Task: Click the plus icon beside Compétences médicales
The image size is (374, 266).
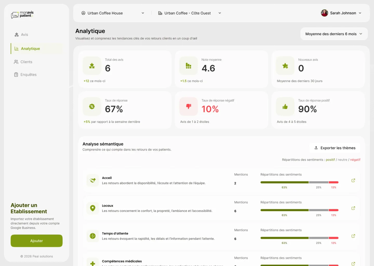Action: tap(93, 263)
